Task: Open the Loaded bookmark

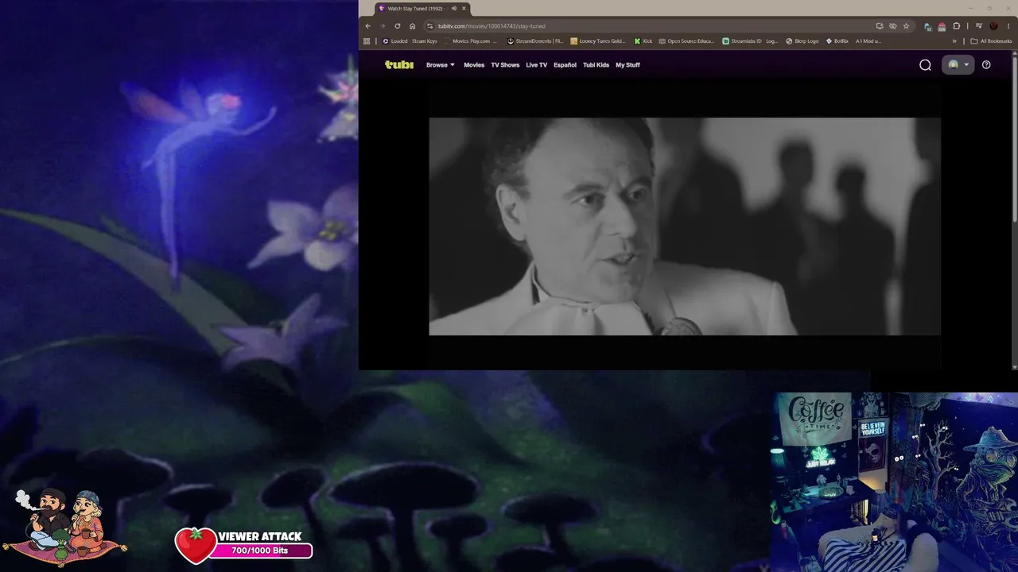Action: click(394, 41)
